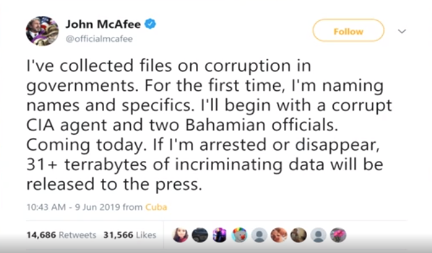Click the second default gray avatar
The image size is (432, 253).
point(318,235)
